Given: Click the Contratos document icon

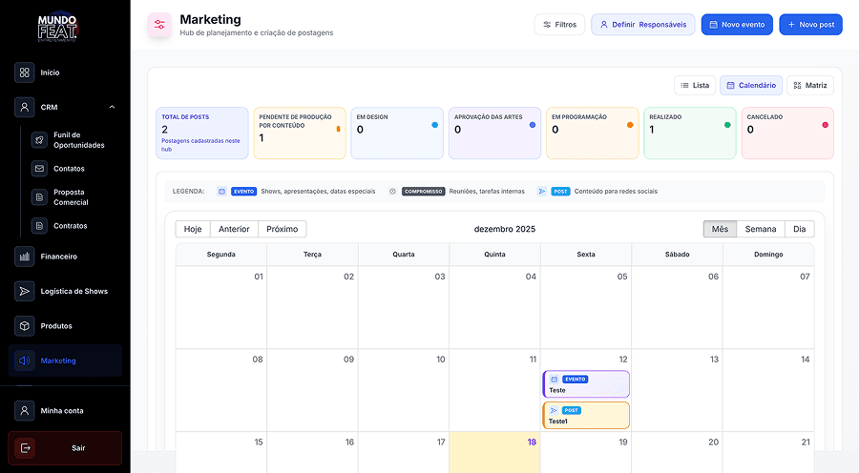Looking at the screenshot, I should [x=39, y=226].
